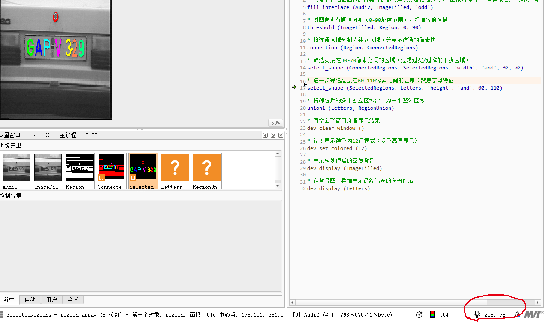Switch to the 自动 variables tab
This screenshot has height=323, width=550.
pyautogui.click(x=30, y=299)
